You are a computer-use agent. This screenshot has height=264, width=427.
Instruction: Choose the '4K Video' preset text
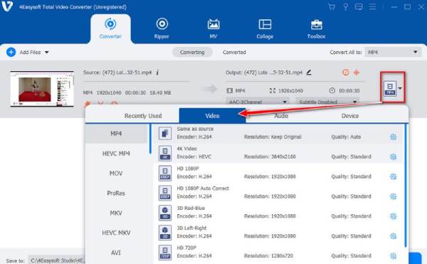[186, 149]
